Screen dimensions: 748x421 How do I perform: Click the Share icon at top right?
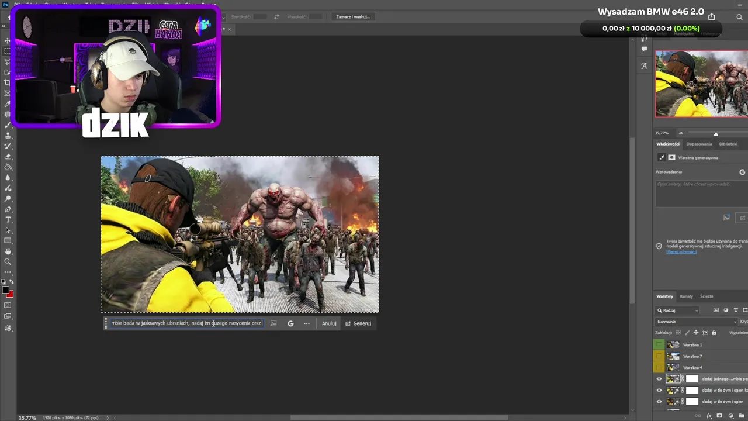point(711,16)
